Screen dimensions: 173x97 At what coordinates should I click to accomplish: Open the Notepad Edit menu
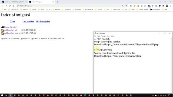(x=99, y=36)
